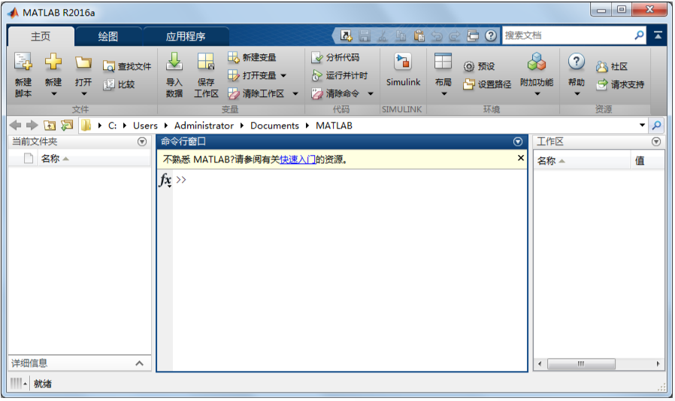Click Administrator in the path bar
Viewport: 675px width, 401px height.
(204, 126)
